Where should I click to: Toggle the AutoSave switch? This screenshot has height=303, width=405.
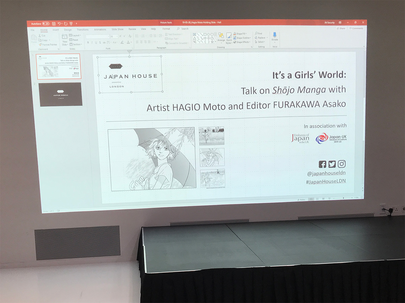click(x=45, y=24)
